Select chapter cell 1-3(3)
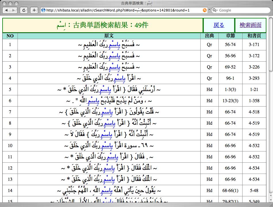The width and height of the screenshot is (273, 207). [230, 90]
